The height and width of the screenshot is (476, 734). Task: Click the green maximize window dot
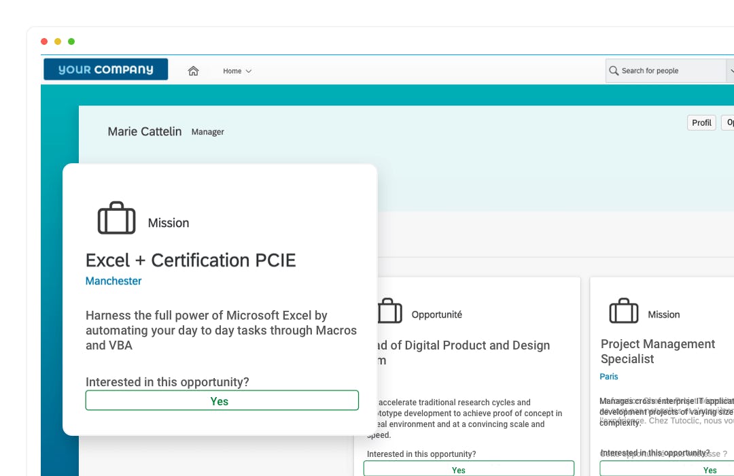coord(71,41)
